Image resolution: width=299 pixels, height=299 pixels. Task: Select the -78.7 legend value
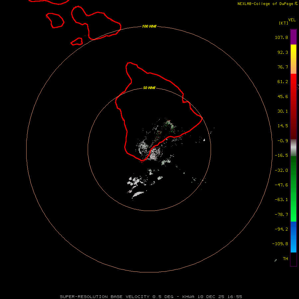(x=281, y=215)
